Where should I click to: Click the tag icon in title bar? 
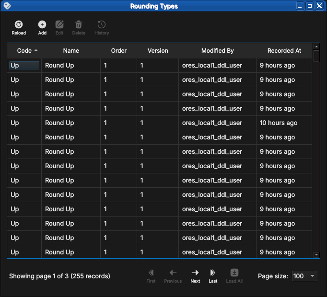[7, 6]
